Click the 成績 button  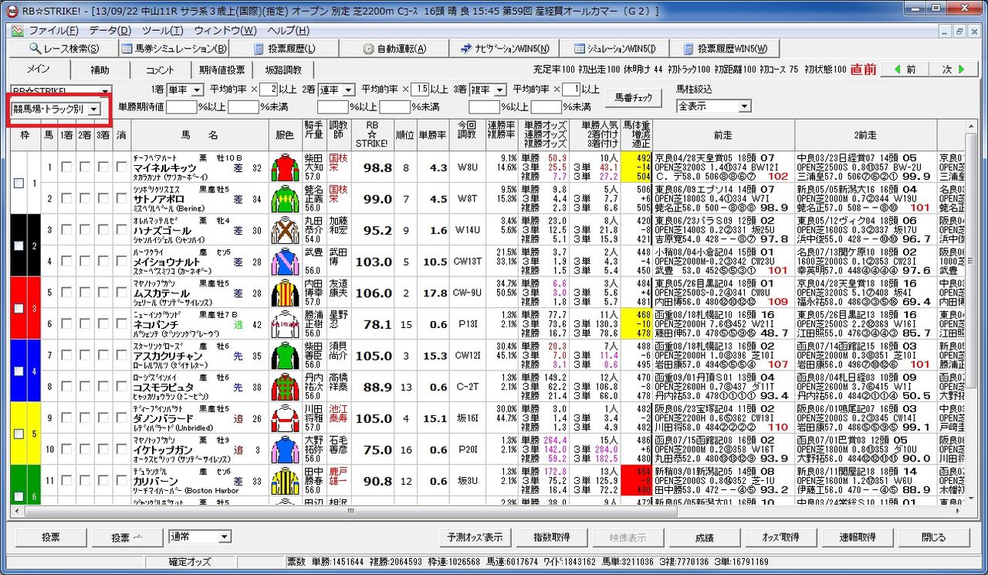coord(704,537)
